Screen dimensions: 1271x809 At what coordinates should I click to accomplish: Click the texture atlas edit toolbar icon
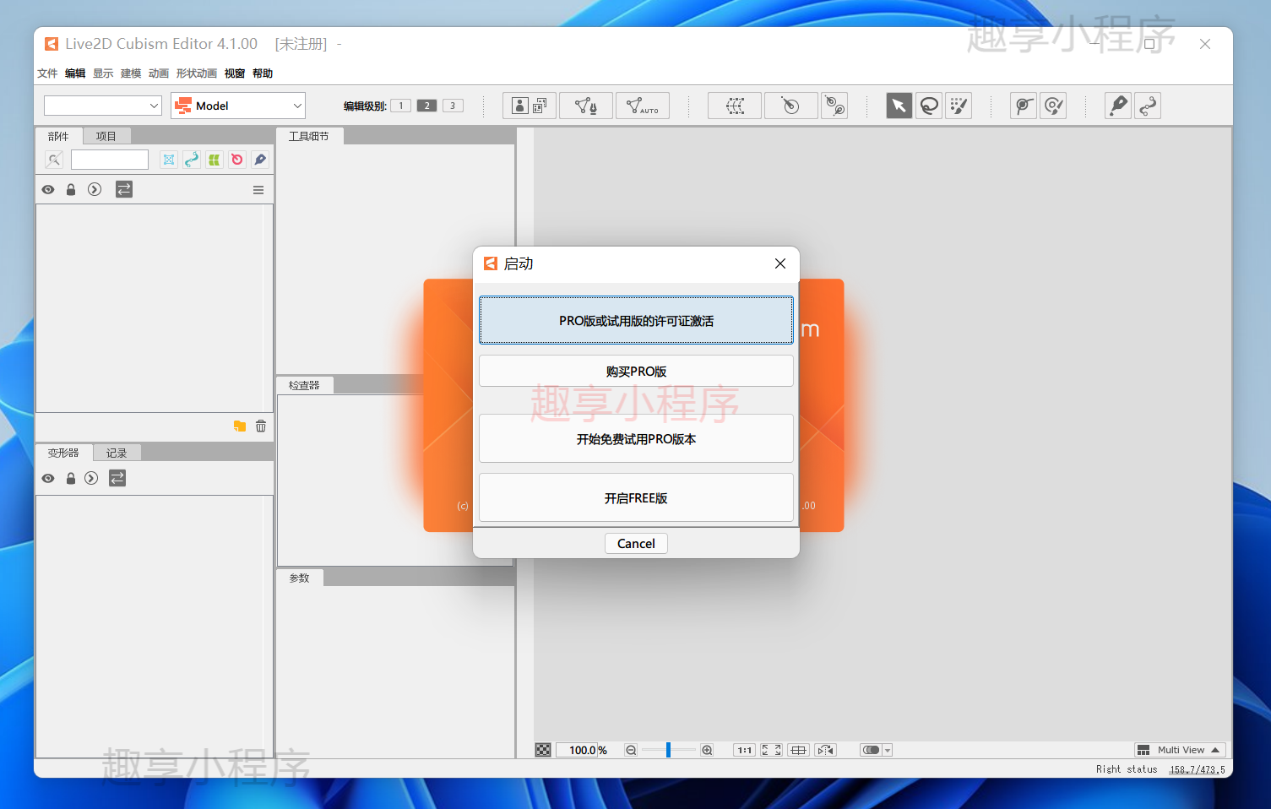tap(530, 106)
